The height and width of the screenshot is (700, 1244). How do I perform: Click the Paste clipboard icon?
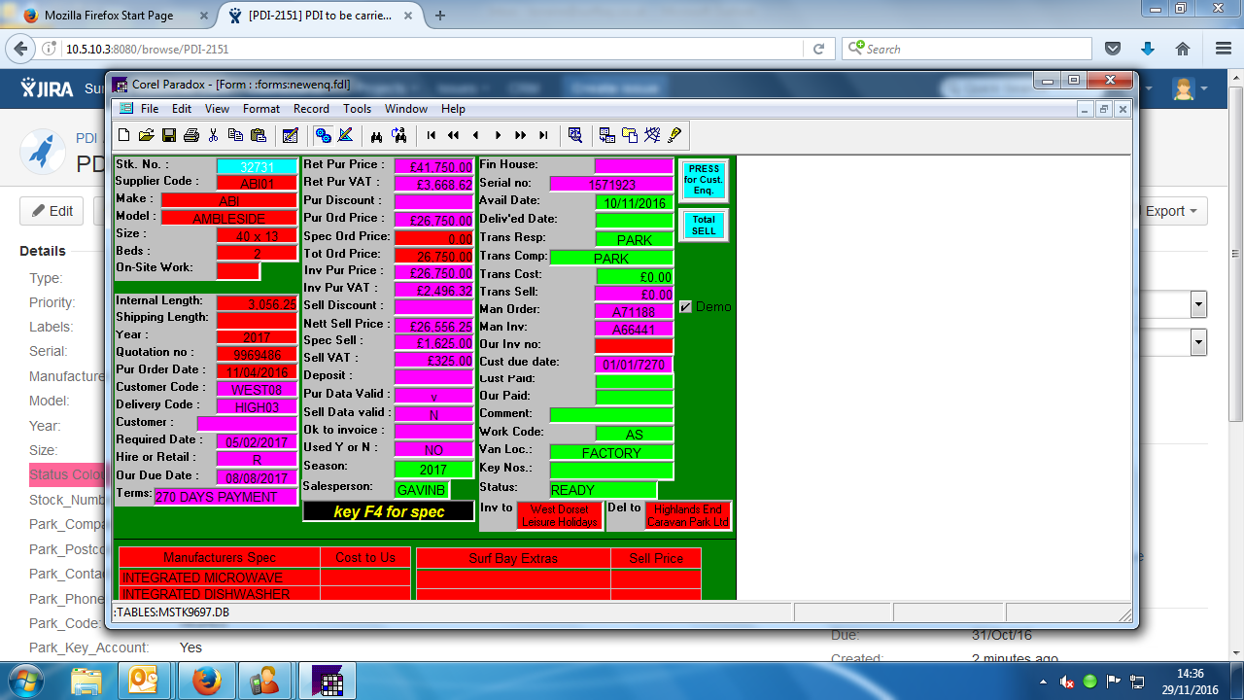(x=259, y=135)
